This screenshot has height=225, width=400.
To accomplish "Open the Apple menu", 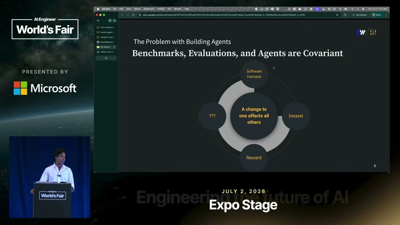I will click(97, 9).
